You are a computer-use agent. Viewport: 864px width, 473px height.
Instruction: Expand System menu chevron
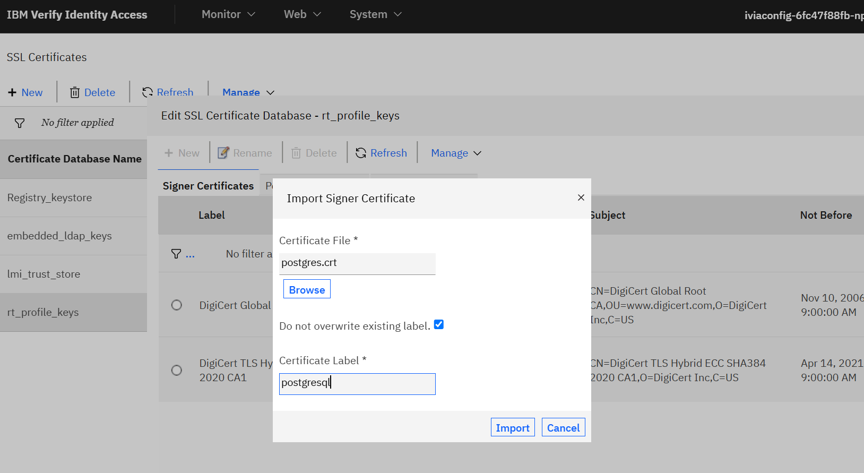coord(398,15)
